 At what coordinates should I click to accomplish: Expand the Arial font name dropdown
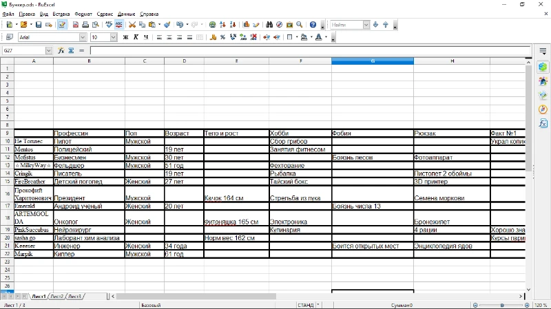point(83,37)
